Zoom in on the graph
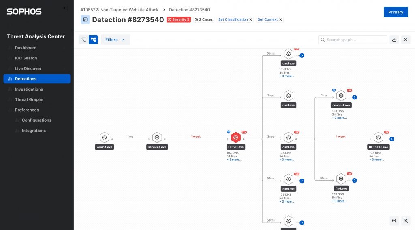Viewport: 415px width, 230px height. coord(406,221)
